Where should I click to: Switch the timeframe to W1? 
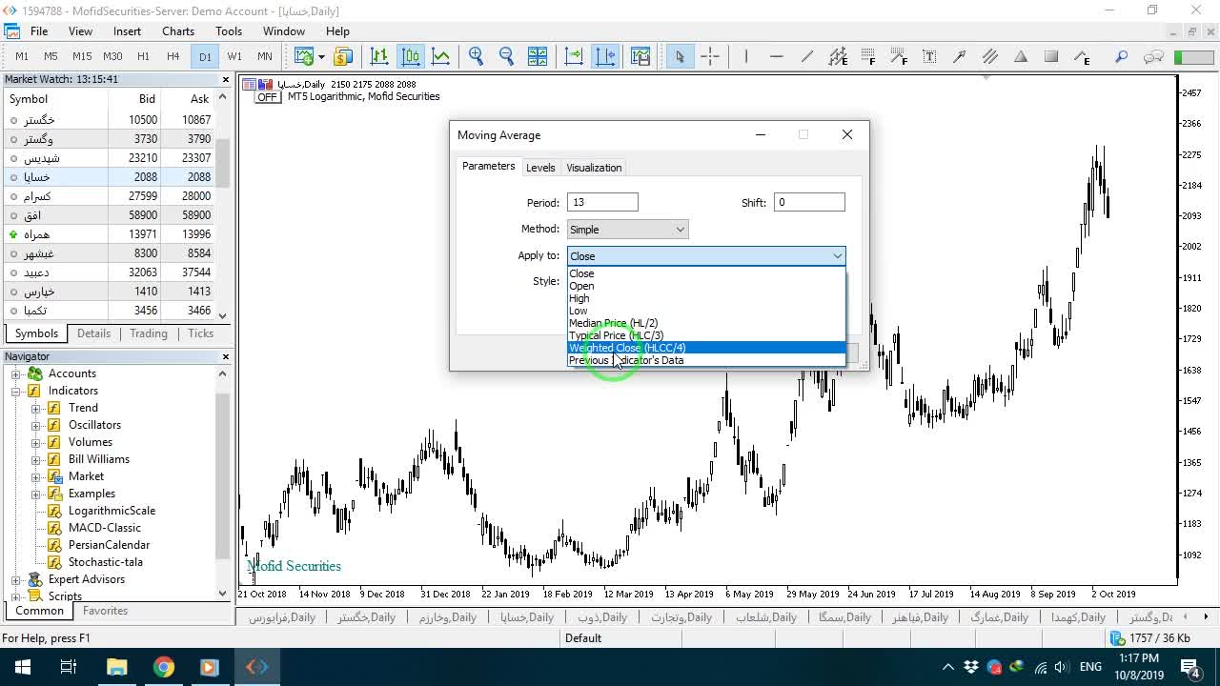(x=234, y=56)
